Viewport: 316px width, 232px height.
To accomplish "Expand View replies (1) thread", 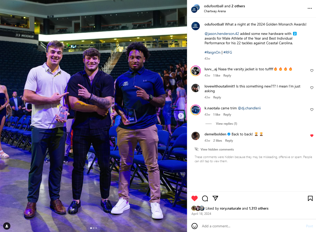I will pos(226,124).
